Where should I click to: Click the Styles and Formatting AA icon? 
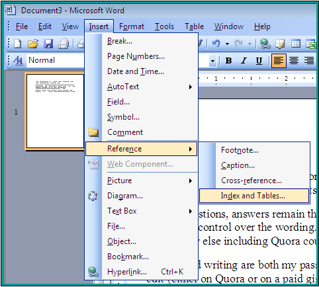click(18, 60)
